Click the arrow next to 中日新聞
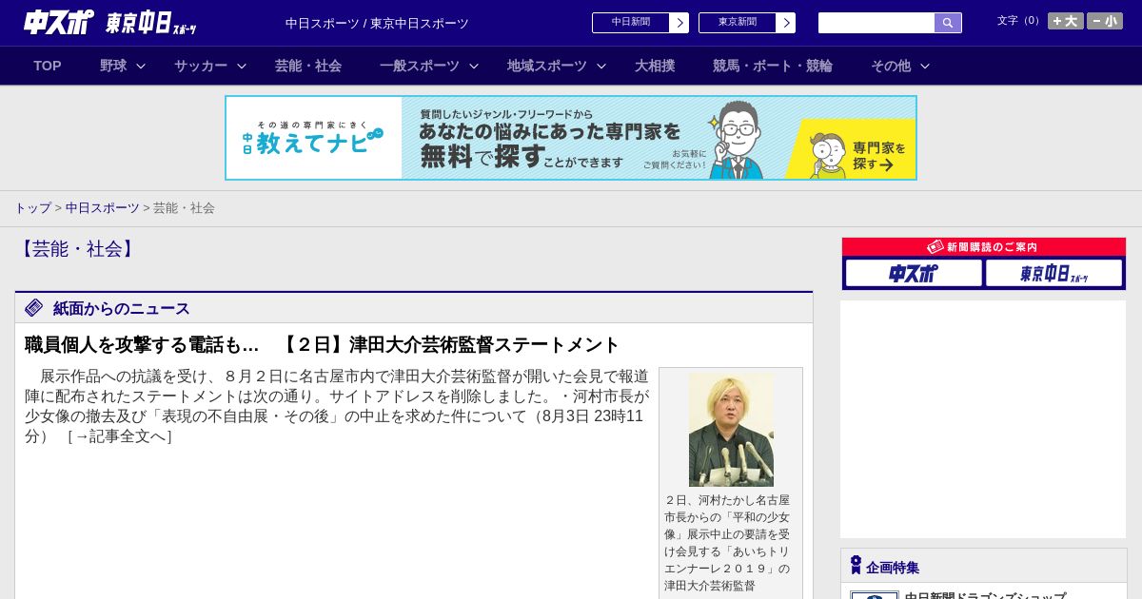Screen dimensions: 1142x599 pyautogui.click(x=679, y=23)
